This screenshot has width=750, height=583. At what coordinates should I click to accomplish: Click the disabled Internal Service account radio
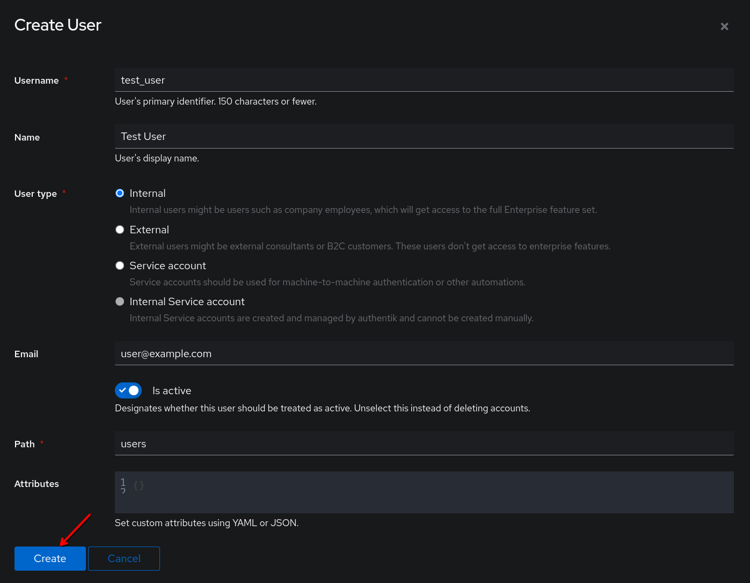coord(120,301)
